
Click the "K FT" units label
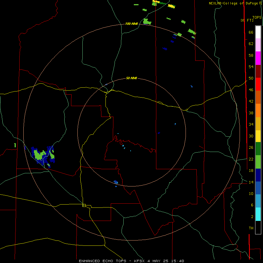click(x=247, y=20)
